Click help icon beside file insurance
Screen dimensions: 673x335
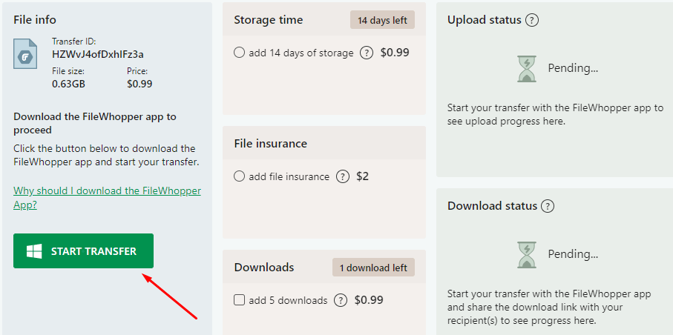[x=342, y=176]
